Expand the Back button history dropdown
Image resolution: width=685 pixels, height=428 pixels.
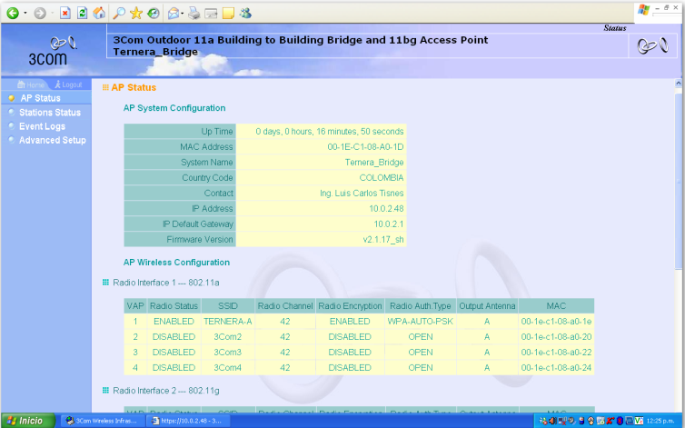(x=25, y=14)
